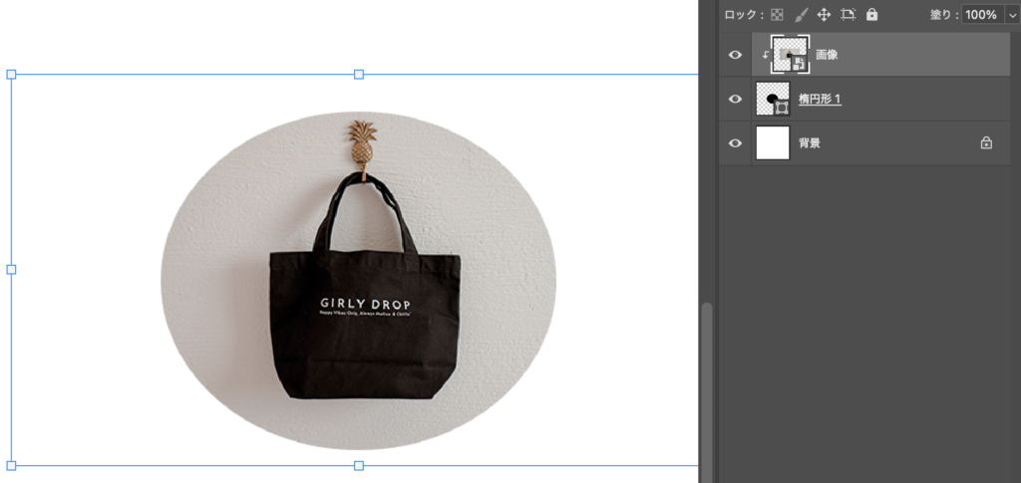
Task: Click the 背景 layer name
Action: [810, 143]
